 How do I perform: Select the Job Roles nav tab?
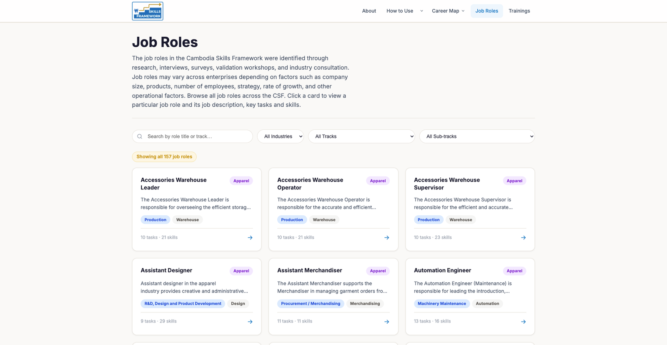pos(486,11)
